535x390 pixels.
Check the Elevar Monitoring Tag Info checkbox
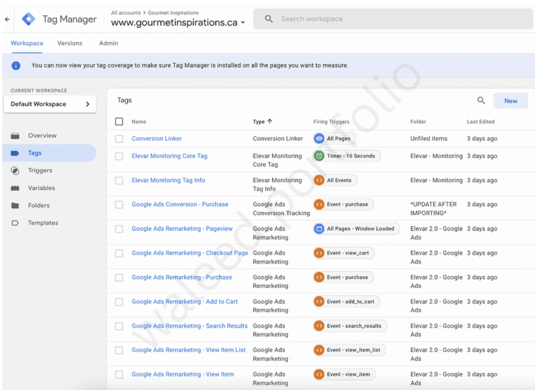pyautogui.click(x=119, y=181)
